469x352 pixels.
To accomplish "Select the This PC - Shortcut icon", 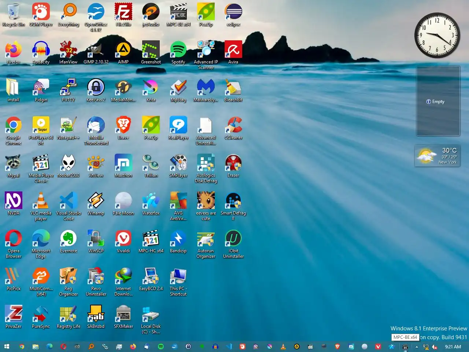I will point(178,282).
